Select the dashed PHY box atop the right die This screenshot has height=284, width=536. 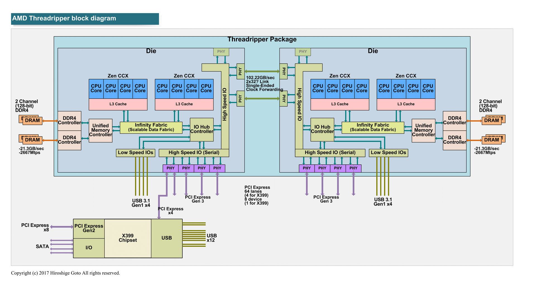click(303, 52)
